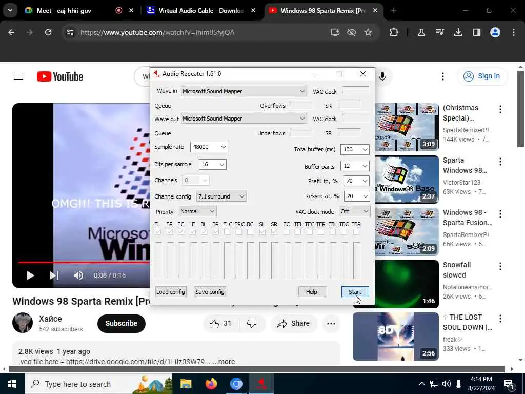Open more actions ellipsis under video
Screen dimensions: 525x394
coord(331,323)
